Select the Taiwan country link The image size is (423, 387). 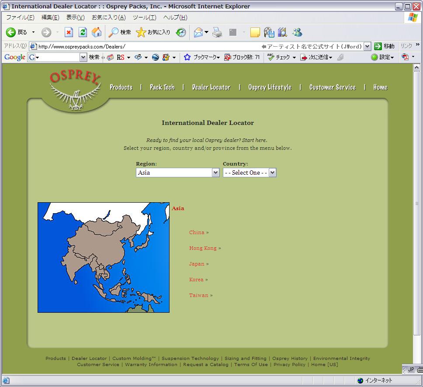coord(198,295)
